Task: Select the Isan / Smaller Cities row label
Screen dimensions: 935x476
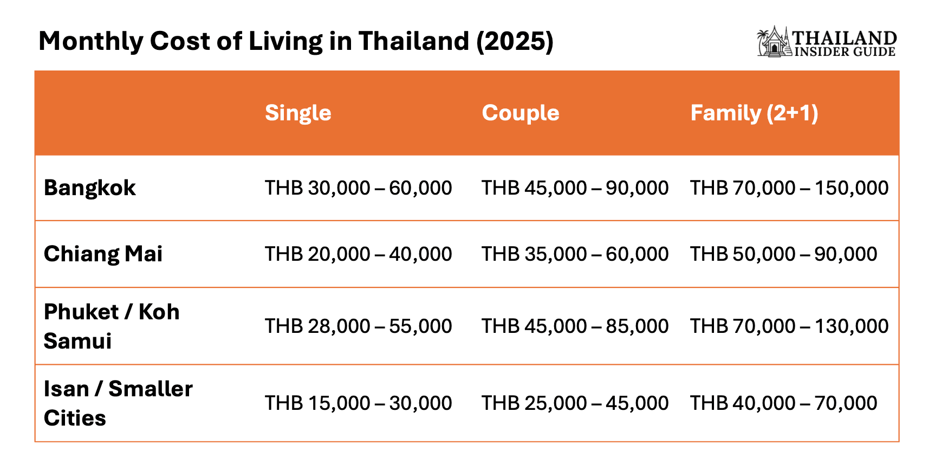Action: point(118,403)
